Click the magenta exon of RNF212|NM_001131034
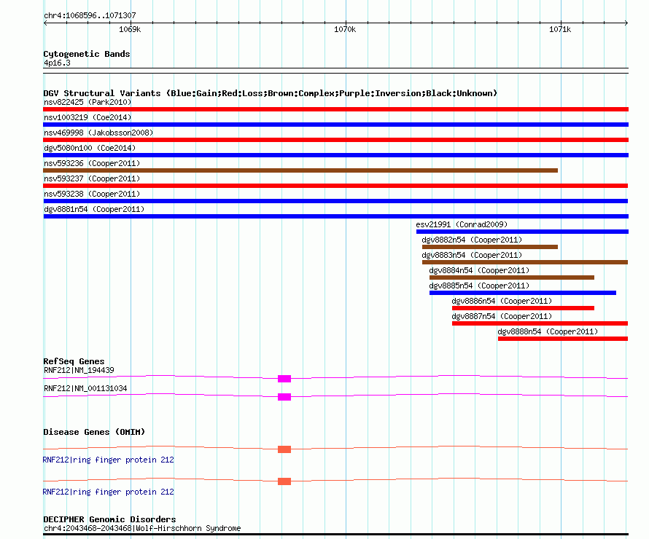 coord(284,397)
